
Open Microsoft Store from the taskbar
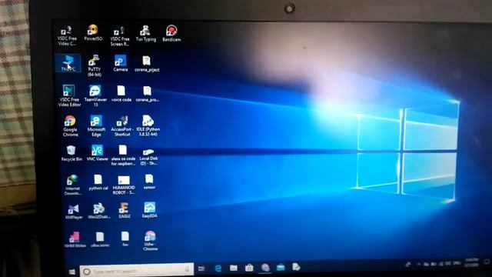click(249, 268)
